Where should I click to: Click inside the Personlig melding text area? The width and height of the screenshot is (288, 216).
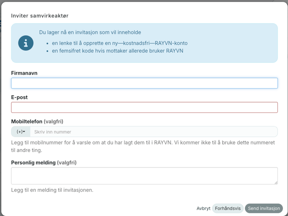point(144,176)
